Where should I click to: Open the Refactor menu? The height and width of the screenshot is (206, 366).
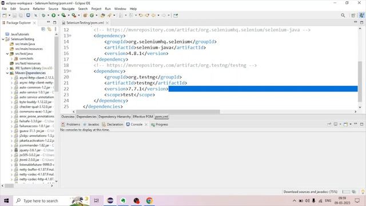click(x=39, y=9)
